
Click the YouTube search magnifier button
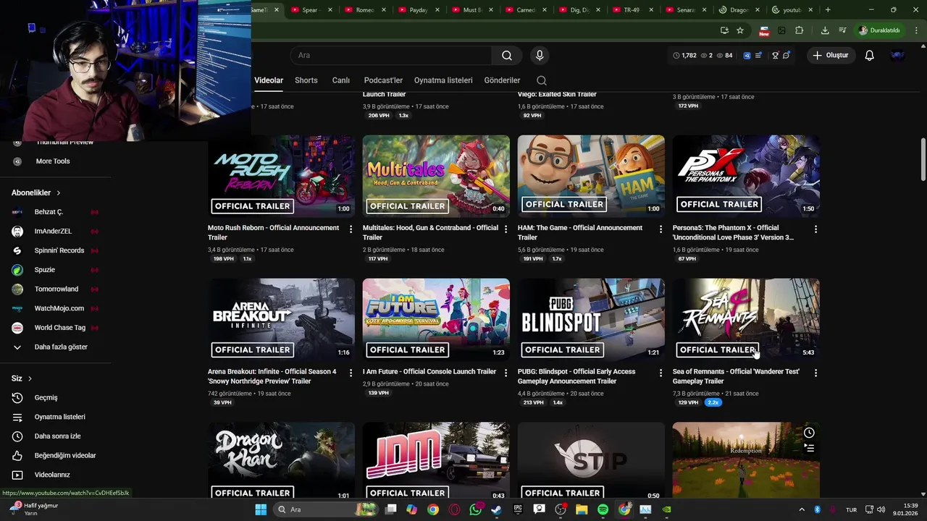pos(507,55)
